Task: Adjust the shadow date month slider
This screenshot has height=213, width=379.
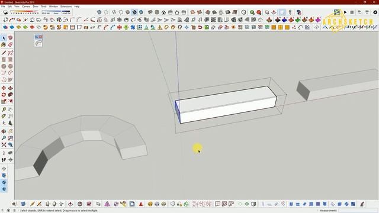Action: 24,11
